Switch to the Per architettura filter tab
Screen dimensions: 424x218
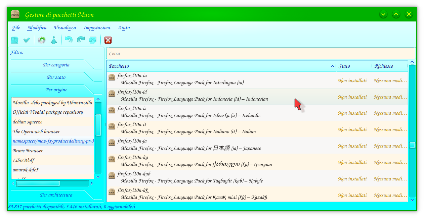click(56, 195)
